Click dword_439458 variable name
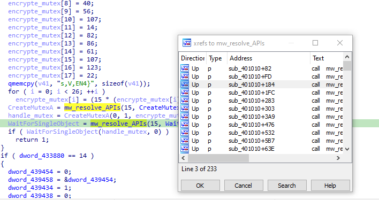379x200 pixels. [x=31, y=180]
